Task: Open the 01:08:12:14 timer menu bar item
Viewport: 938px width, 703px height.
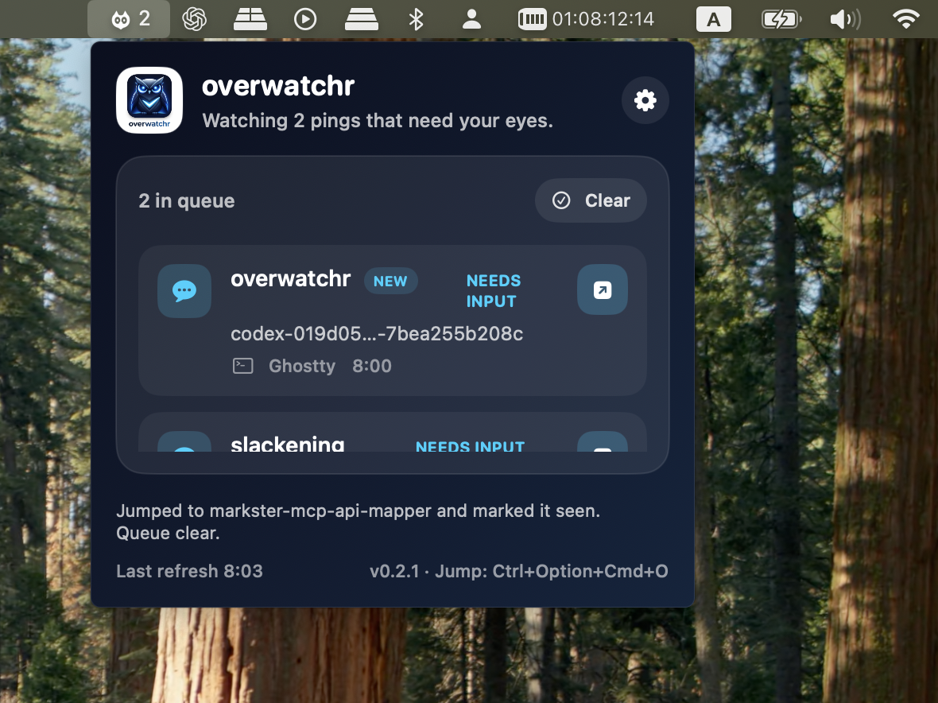Action: point(585,18)
